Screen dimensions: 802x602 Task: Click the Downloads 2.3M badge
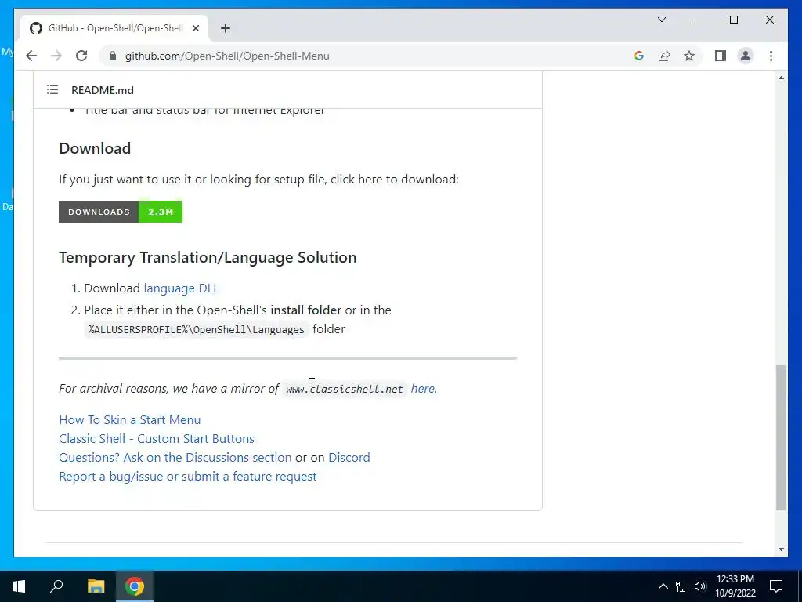tap(121, 212)
